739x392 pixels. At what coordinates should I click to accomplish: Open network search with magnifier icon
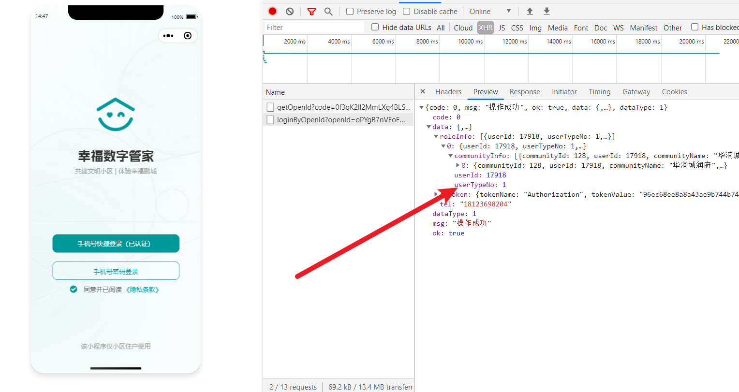328,11
